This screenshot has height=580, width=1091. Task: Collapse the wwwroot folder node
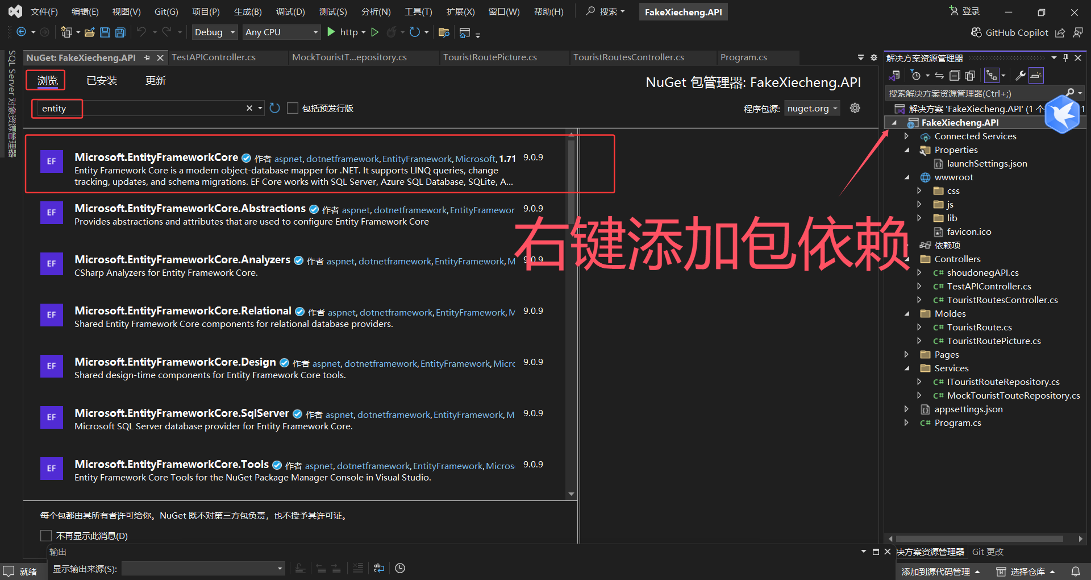(x=907, y=177)
